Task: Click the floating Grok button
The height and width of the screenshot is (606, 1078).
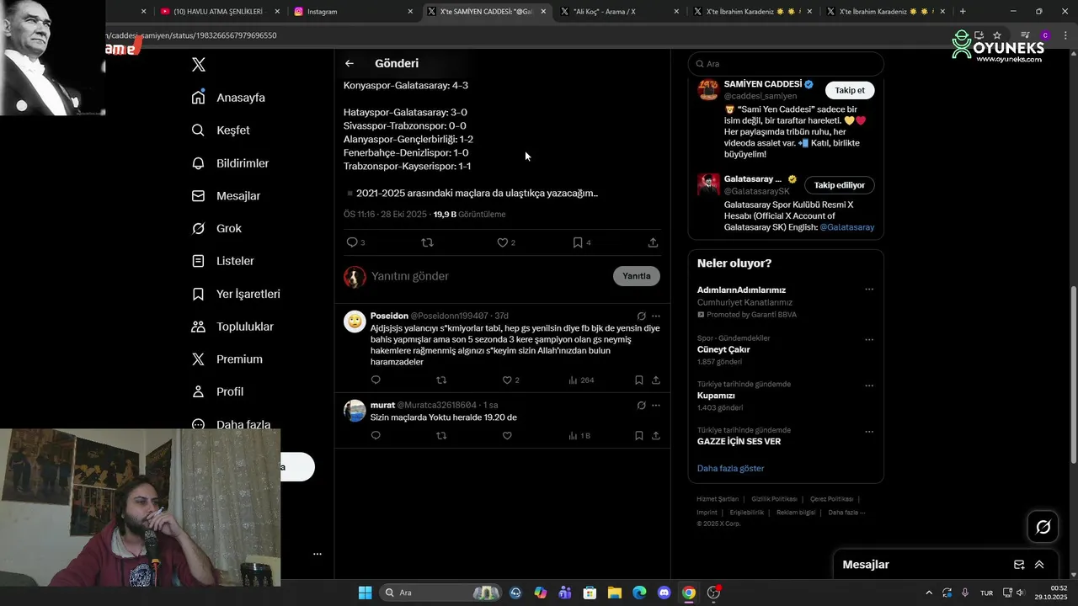Action: (1043, 527)
